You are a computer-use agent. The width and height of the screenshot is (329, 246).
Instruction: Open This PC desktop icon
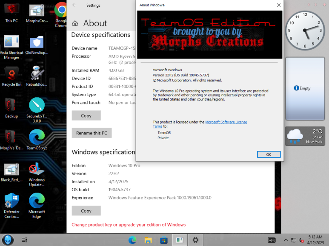[11, 13]
